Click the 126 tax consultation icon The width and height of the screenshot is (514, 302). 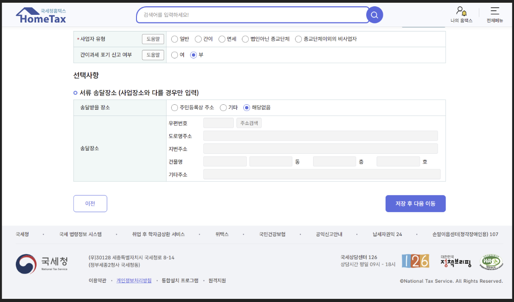coord(415,260)
